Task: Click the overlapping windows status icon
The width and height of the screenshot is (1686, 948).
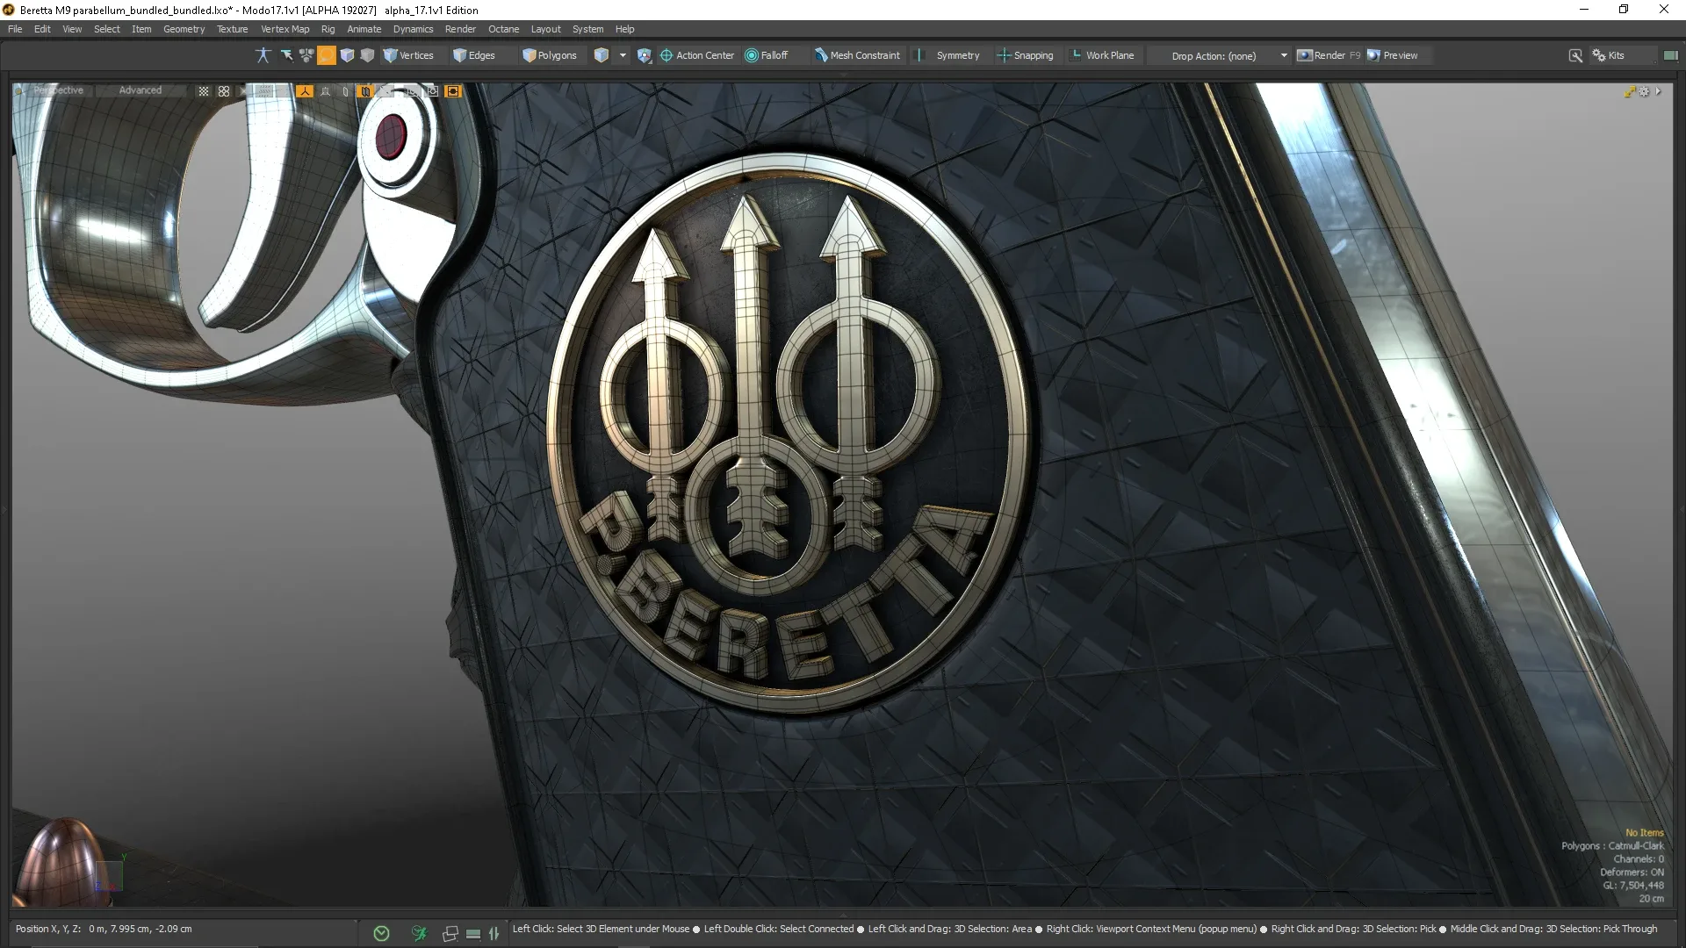Action: point(450,933)
